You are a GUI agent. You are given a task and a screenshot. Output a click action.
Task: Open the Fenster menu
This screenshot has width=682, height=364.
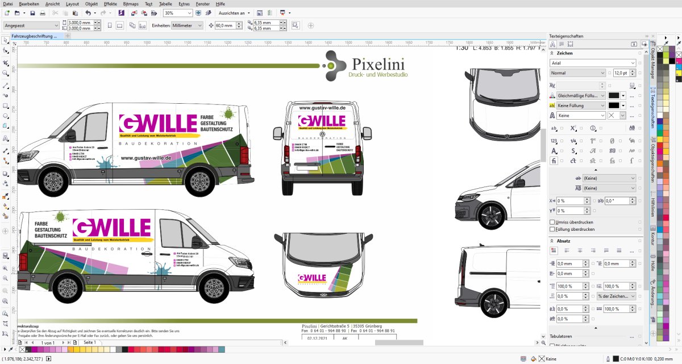click(202, 3)
